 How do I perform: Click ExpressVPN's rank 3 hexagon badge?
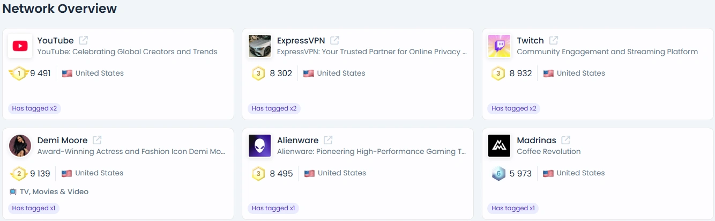click(x=258, y=73)
